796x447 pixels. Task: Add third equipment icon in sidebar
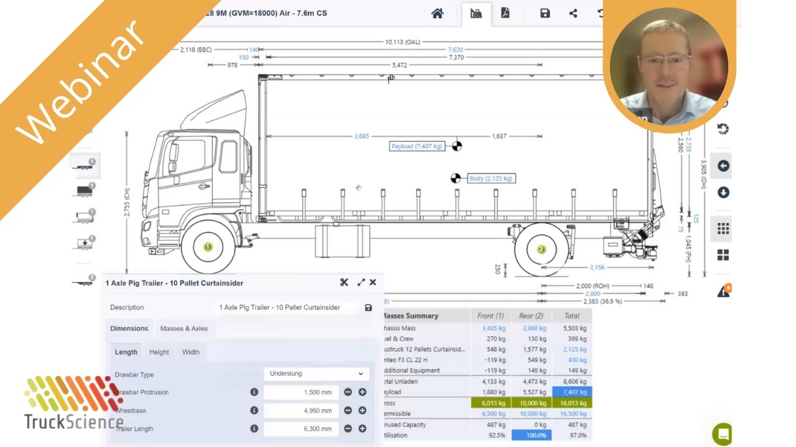pos(83,217)
